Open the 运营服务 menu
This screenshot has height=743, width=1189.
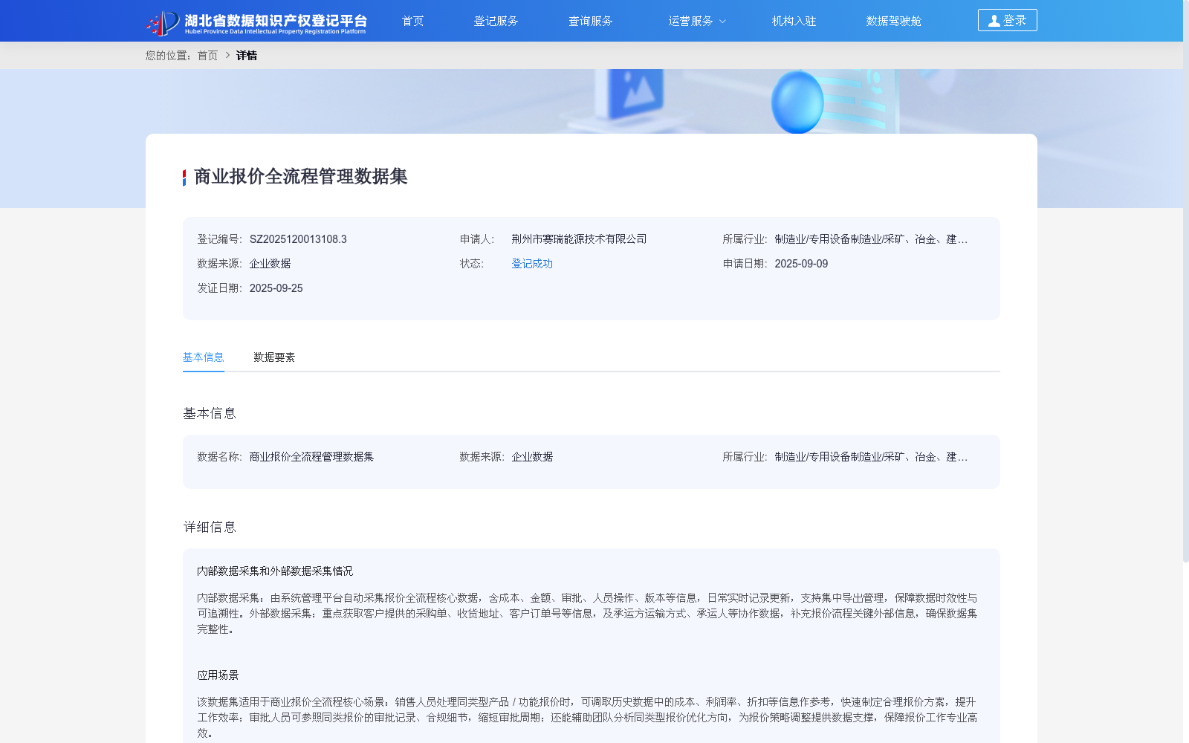[x=690, y=21]
